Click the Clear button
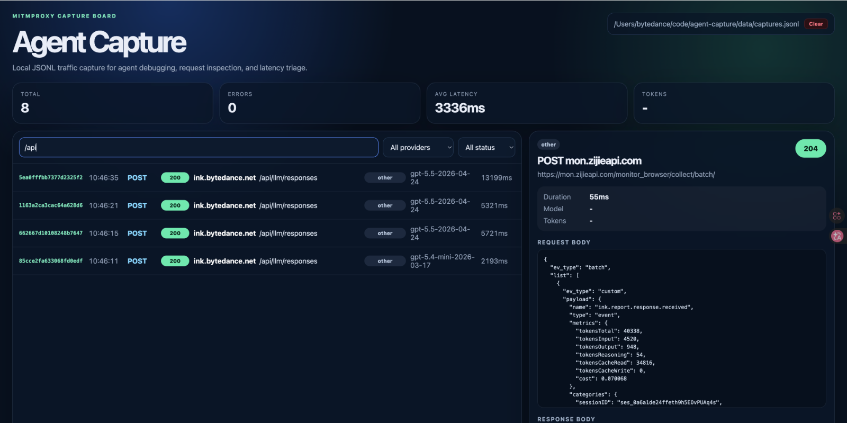Viewport: 847px width, 423px height. [816, 24]
